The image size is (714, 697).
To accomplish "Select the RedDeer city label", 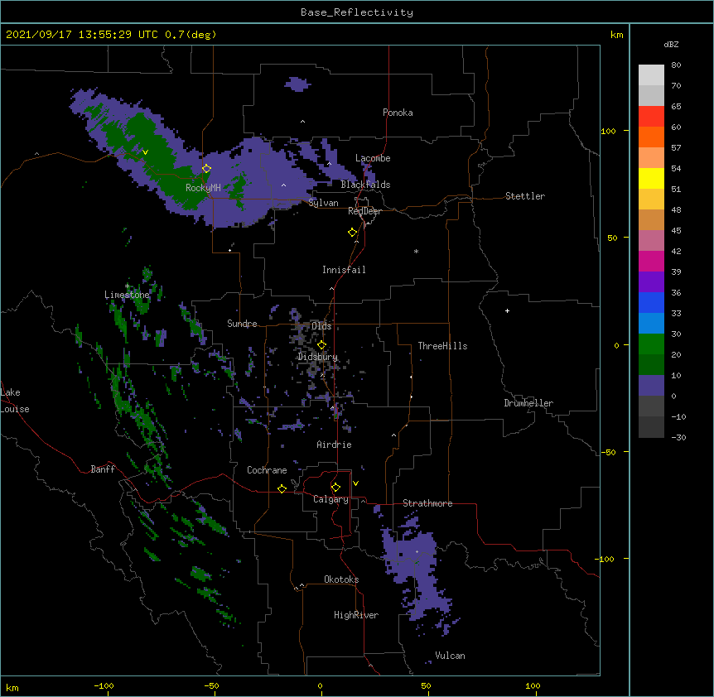I will coord(364,211).
